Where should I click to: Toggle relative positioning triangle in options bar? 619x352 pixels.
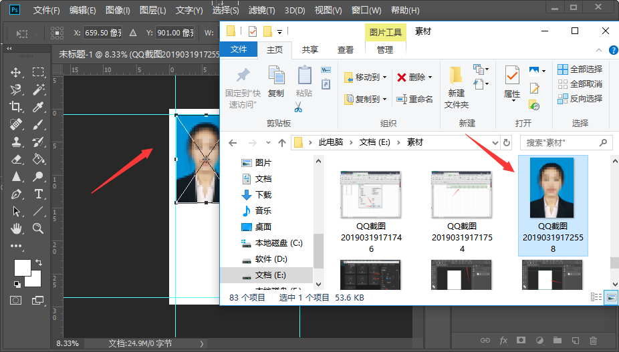click(x=133, y=33)
